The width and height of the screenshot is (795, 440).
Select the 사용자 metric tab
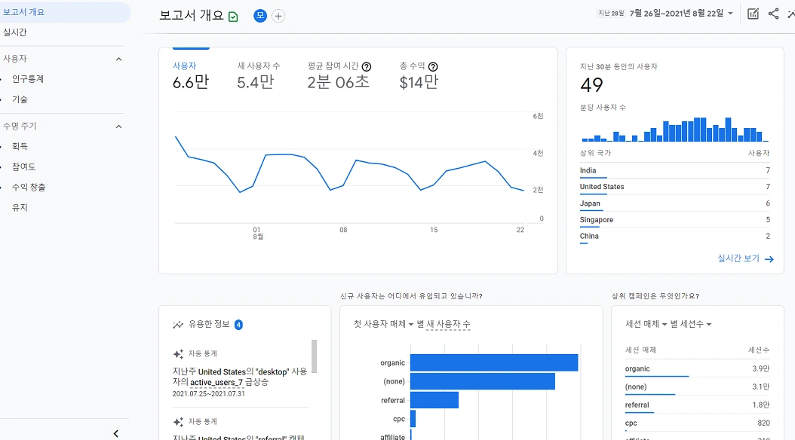click(191, 76)
